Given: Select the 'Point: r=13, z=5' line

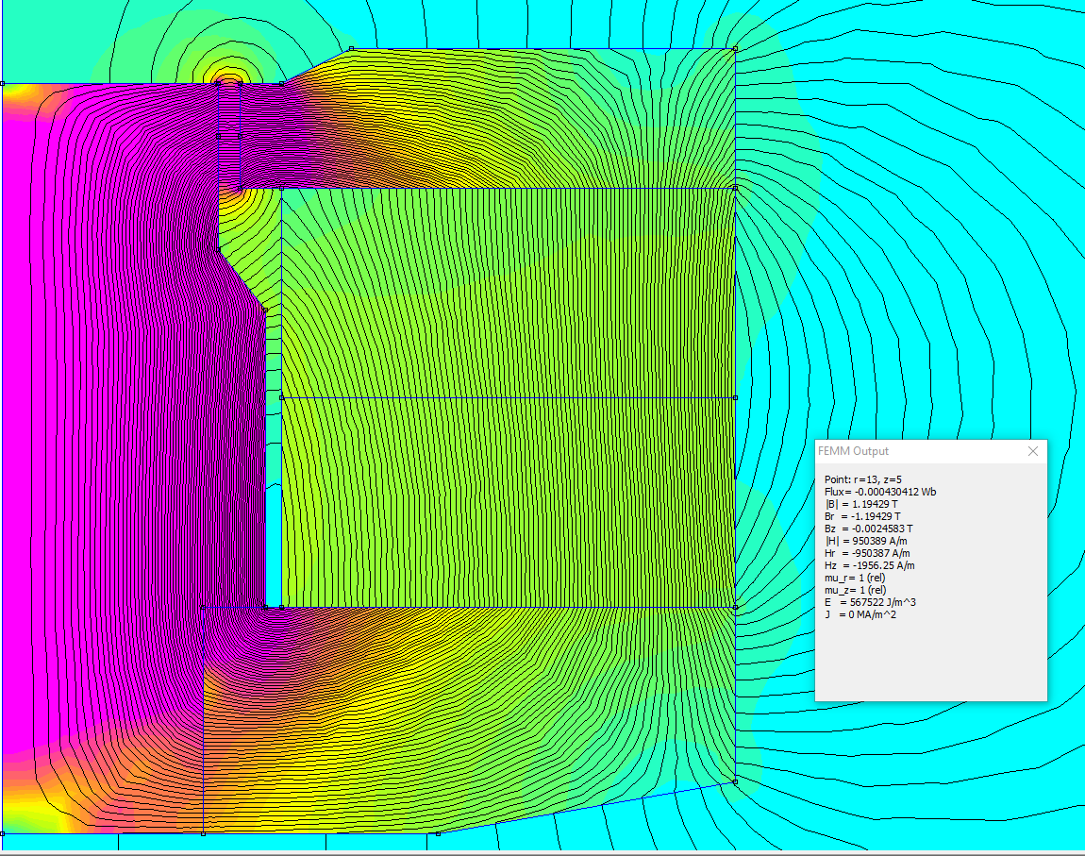Looking at the screenshot, I should click(863, 479).
